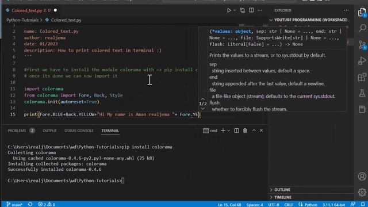
Task: Click terminal prompt input line
Action: [66, 181]
